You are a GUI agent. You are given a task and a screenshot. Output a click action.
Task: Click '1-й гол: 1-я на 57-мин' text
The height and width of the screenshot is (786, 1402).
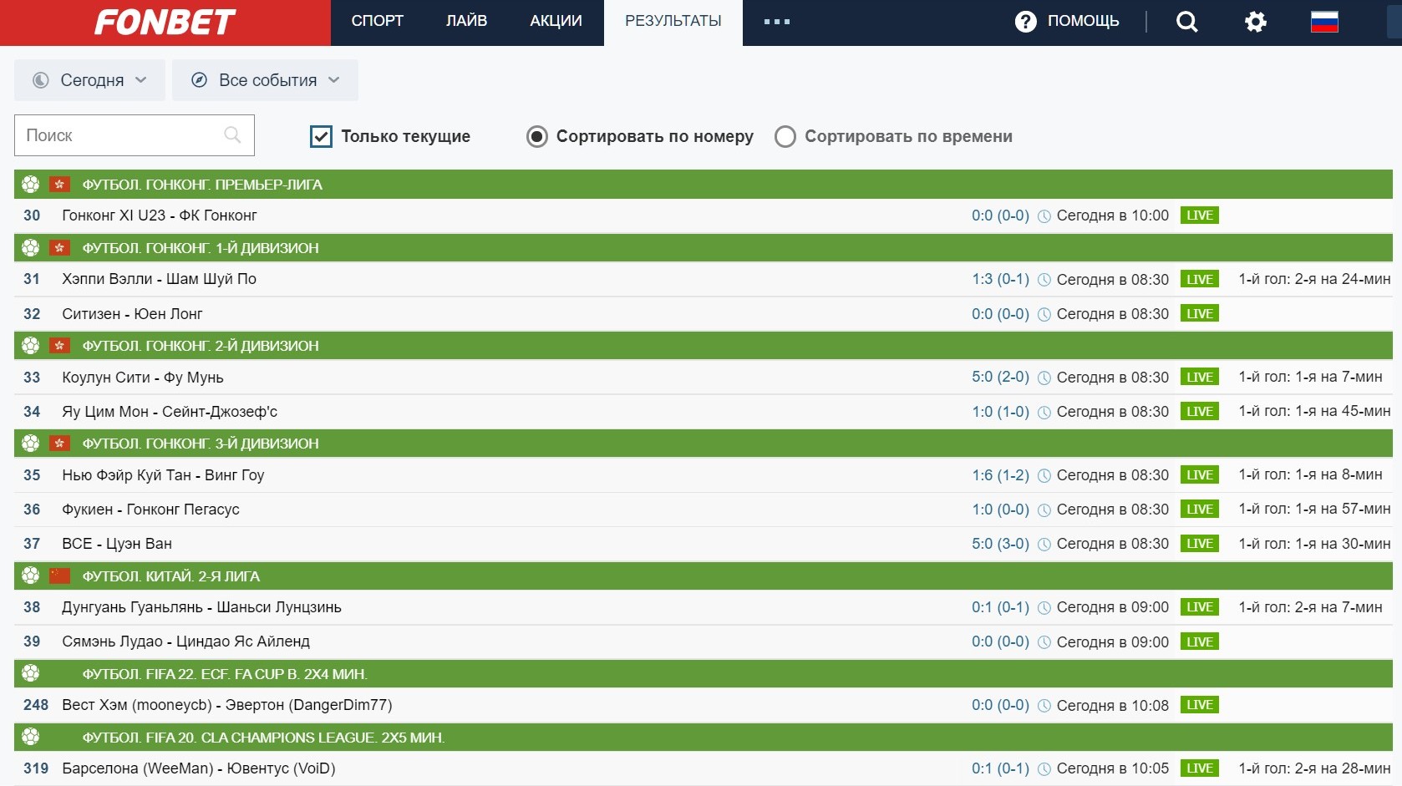1314,509
